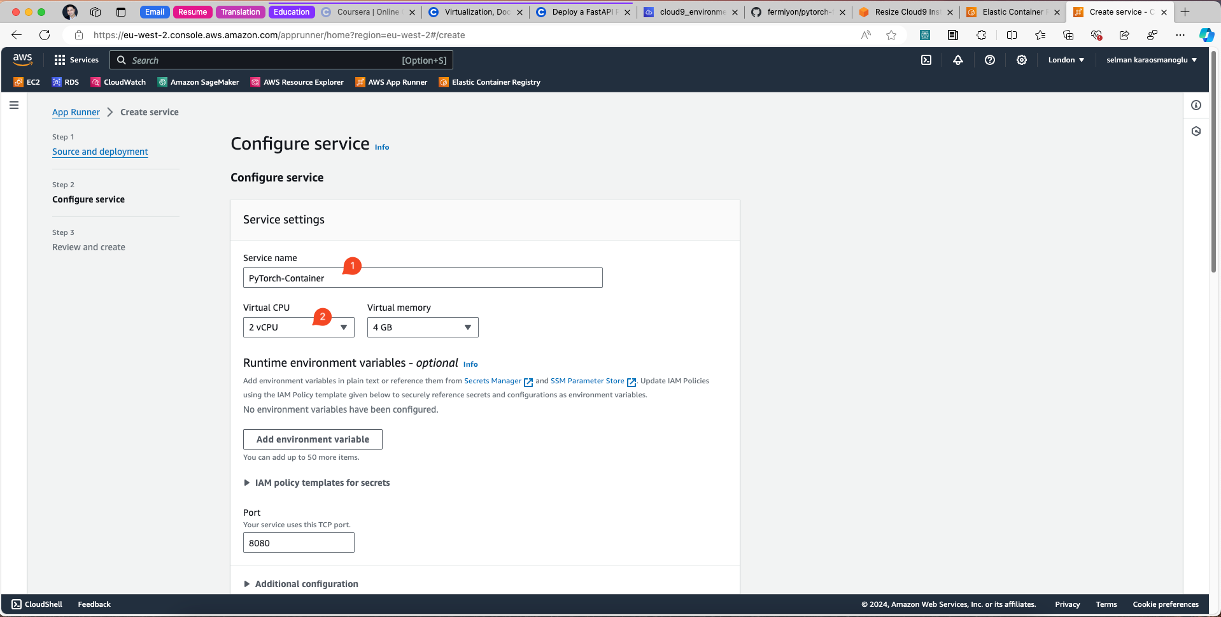Screen dimensions: 1221x617
Task: Open Info link beside Configure service heading
Action: [x=382, y=147]
